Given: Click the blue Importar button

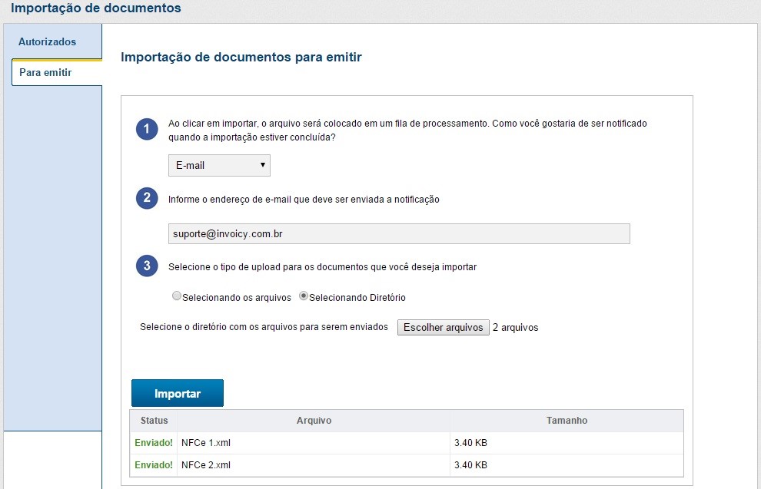Looking at the screenshot, I should [178, 393].
